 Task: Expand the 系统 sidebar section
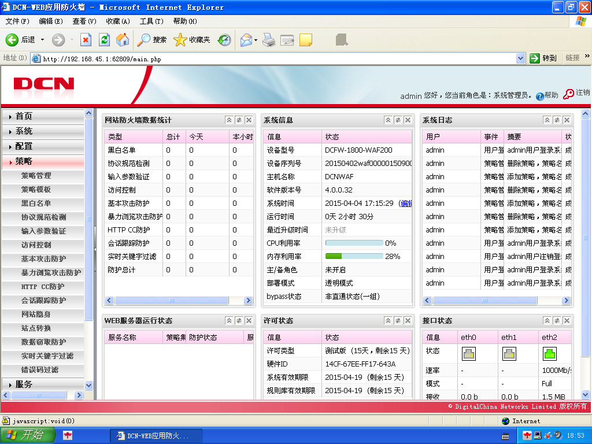coord(43,131)
